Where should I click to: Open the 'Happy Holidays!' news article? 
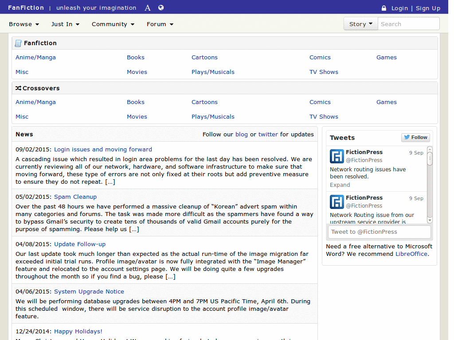point(78,331)
